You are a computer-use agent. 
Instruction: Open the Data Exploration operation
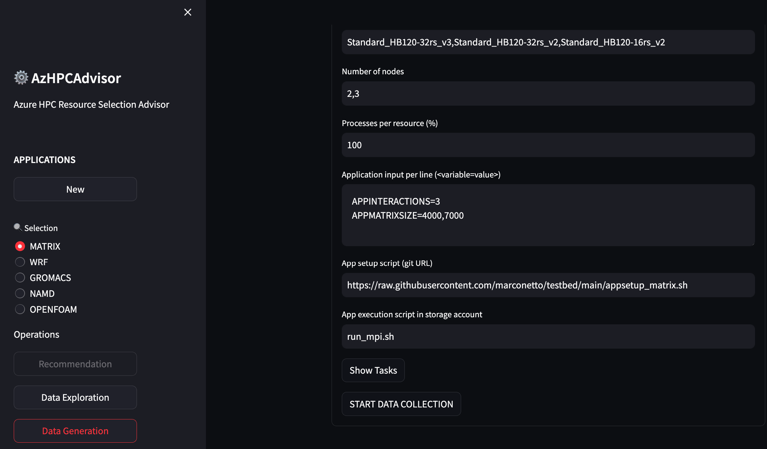[75, 397]
